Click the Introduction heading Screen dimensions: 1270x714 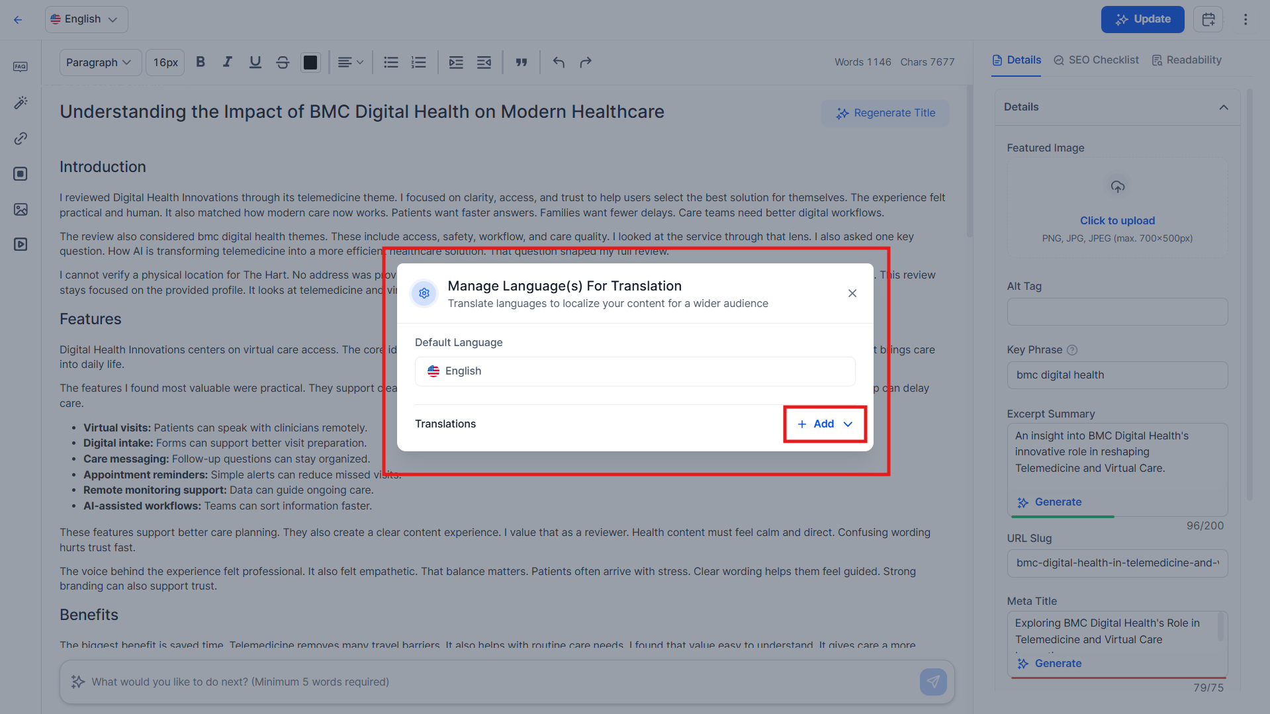click(x=103, y=167)
